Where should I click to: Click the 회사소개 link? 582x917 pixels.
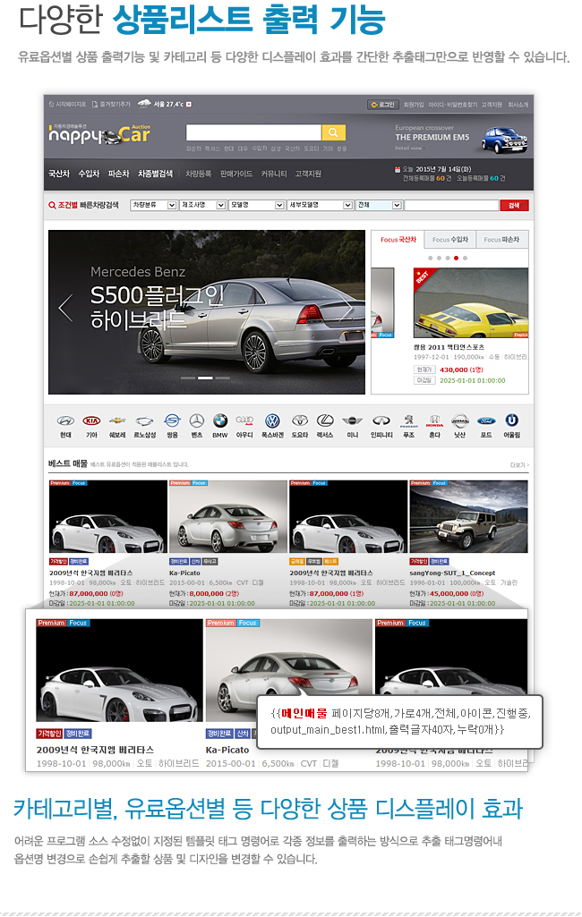coord(518,105)
